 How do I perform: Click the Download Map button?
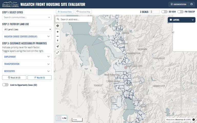tap(83, 12)
